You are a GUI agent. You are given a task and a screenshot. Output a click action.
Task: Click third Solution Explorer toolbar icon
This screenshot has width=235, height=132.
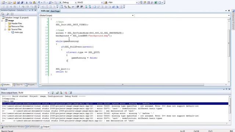pyautogui.click(x=12, y=14)
